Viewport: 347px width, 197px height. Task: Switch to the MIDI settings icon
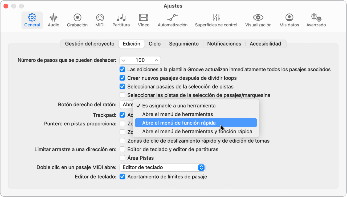click(100, 20)
